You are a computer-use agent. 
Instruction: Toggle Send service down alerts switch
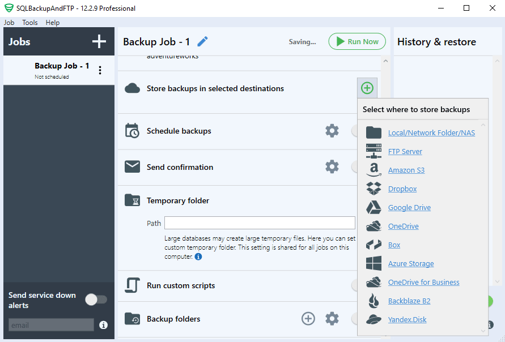[x=96, y=300]
